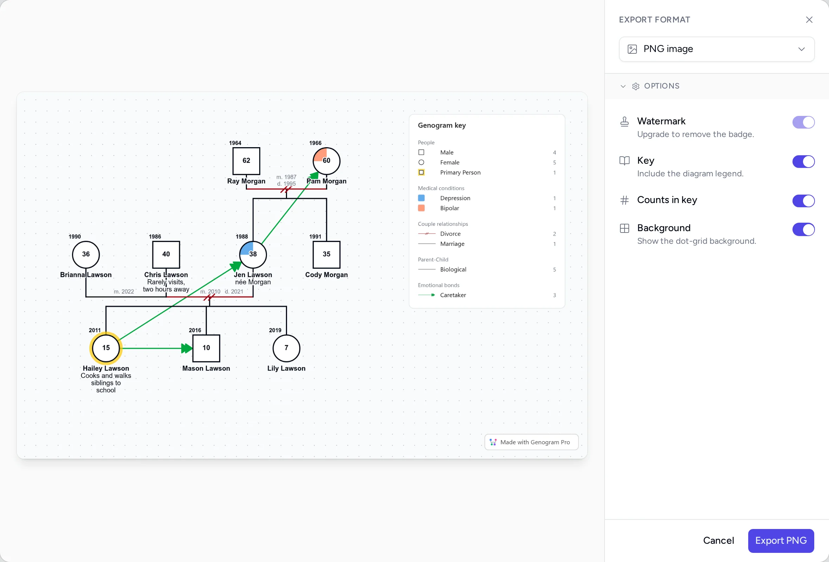This screenshot has width=829, height=562.
Task: Select Ray Morgan's square node
Action: [x=246, y=161]
